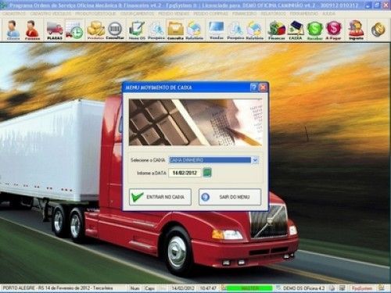Open the CADASTRO VEICULOS menu
Screen dimensions: 391x293
51,13
